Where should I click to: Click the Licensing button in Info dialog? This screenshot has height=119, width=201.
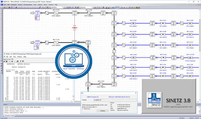point(102,111)
